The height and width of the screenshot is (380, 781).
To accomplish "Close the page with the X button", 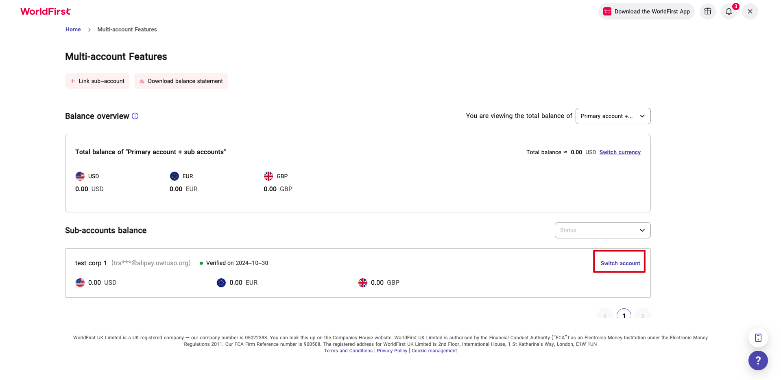I will click(x=750, y=11).
